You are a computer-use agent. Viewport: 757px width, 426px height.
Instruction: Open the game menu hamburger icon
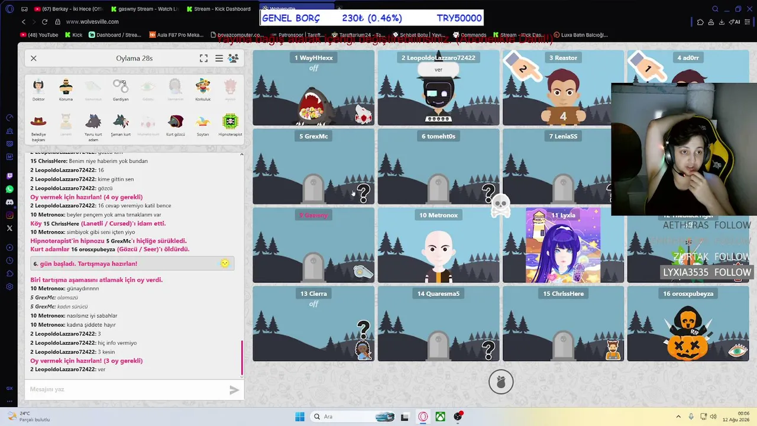point(219,58)
